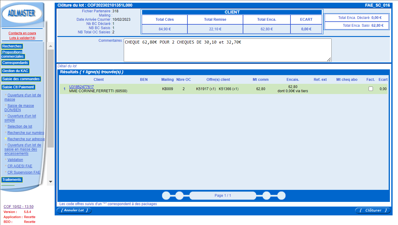The image size is (398, 225).
Task: Go to the previous page using the pagination circle left of Page 1 / 1
Action: click(179, 196)
